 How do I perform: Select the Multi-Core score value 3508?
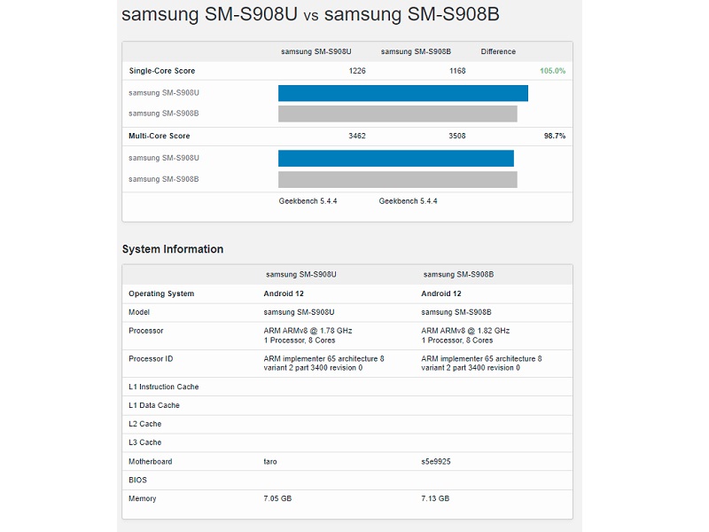(x=457, y=137)
